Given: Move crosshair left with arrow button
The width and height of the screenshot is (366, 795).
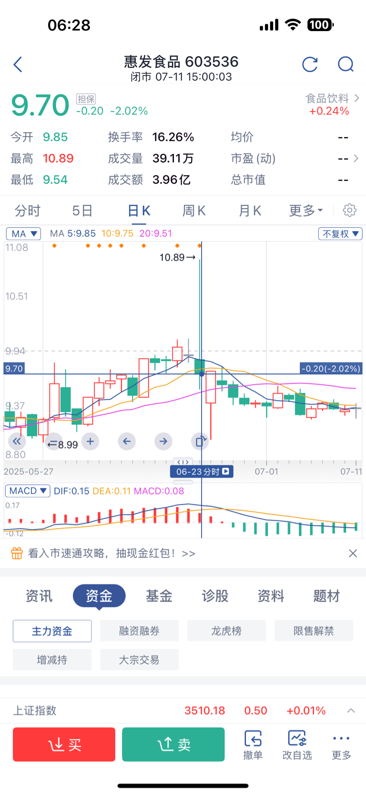Looking at the screenshot, I should coord(126,441).
